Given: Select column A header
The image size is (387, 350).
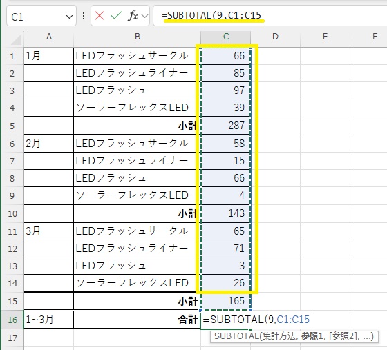Looking at the screenshot, I should 49,37.
